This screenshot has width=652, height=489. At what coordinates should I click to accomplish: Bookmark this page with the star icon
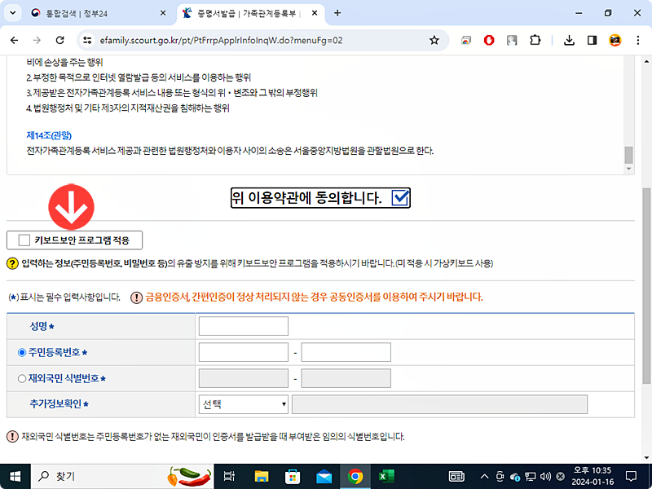pos(436,39)
